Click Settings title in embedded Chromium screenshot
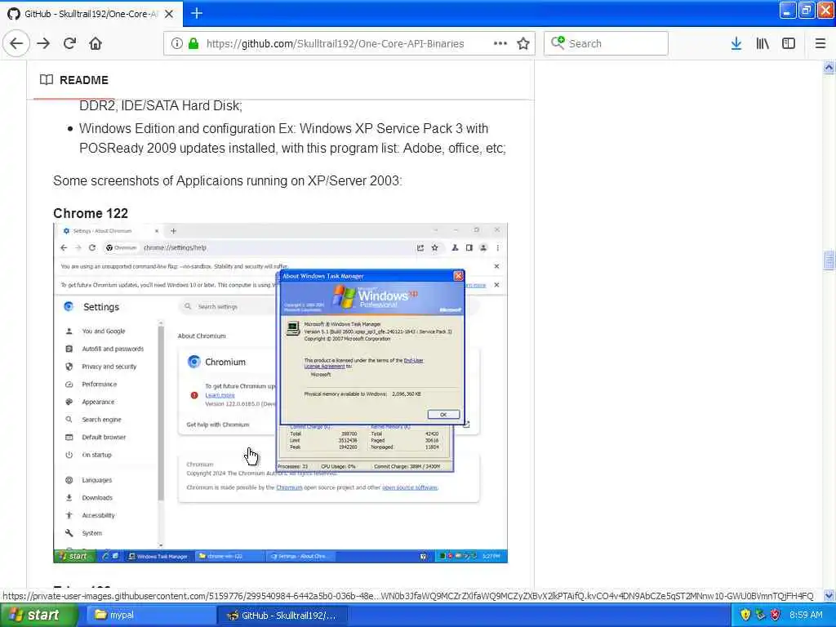The width and height of the screenshot is (836, 627). coord(100,307)
